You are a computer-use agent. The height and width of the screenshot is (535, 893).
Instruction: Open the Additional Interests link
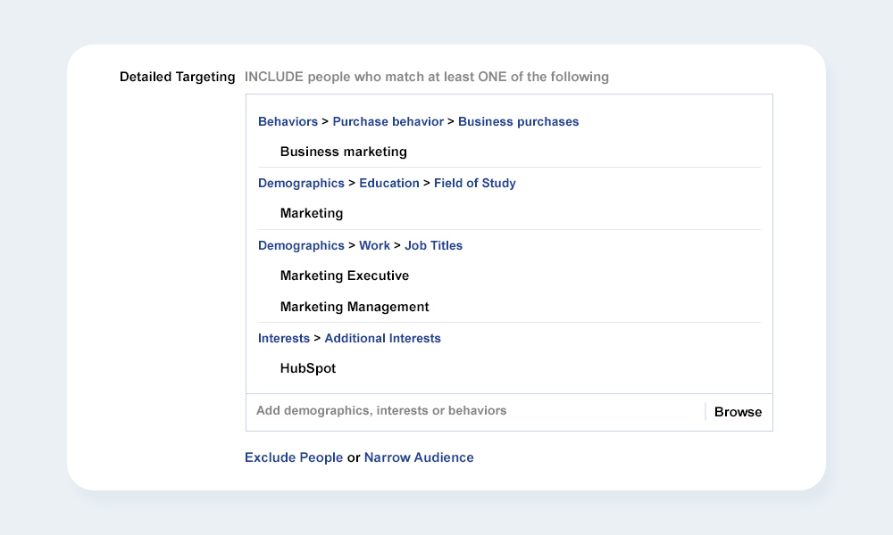tap(383, 338)
